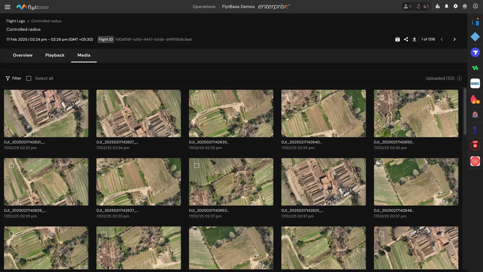Select checkbox on DJI_20250217142621 image

11,97
